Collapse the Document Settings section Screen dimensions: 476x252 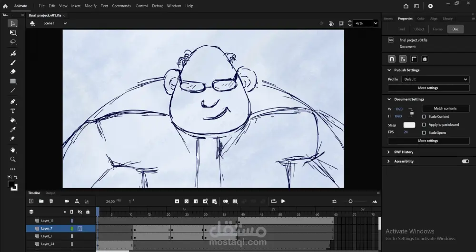pyautogui.click(x=389, y=100)
